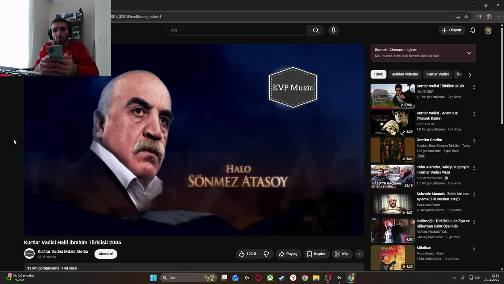Click the video title Kurtlar Vadisi Halil İbrahim Türküsü

click(x=72, y=243)
